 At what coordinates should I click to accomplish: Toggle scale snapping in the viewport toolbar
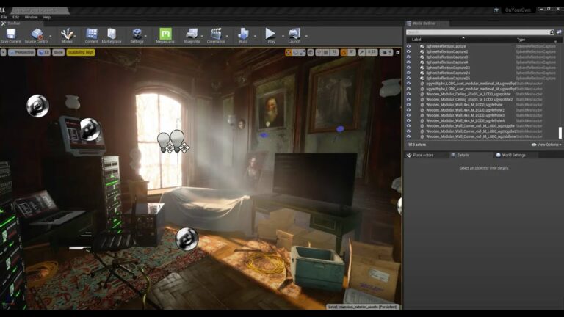pyautogui.click(x=361, y=53)
